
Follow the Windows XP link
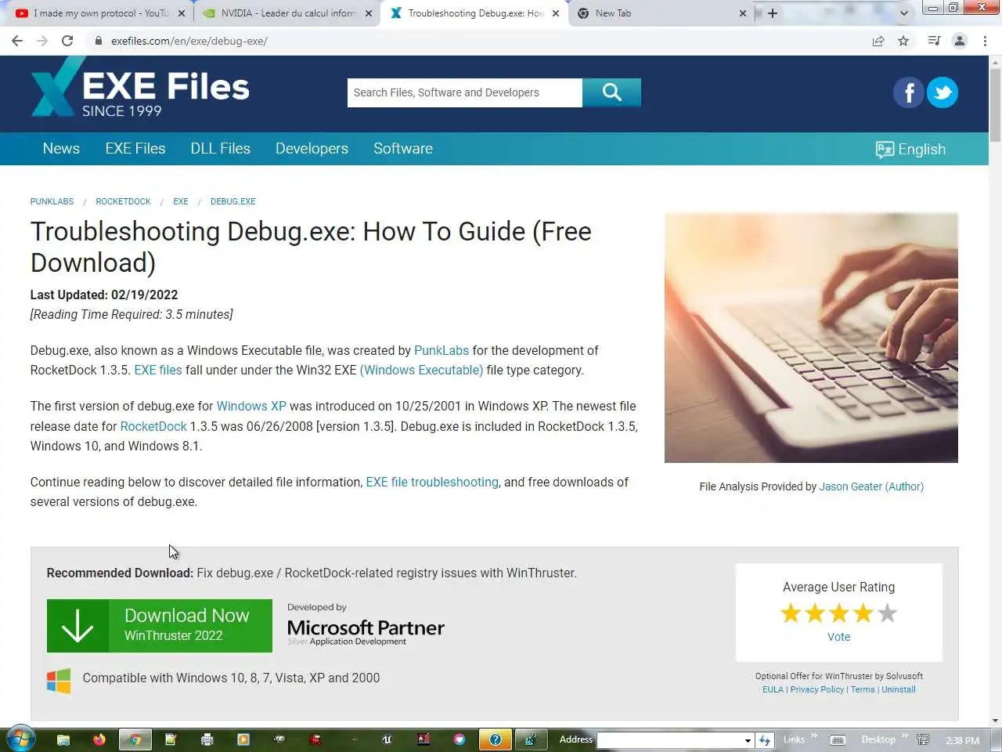pyautogui.click(x=251, y=406)
